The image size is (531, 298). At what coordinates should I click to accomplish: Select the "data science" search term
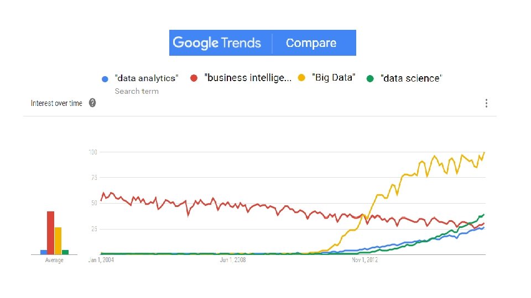point(412,78)
